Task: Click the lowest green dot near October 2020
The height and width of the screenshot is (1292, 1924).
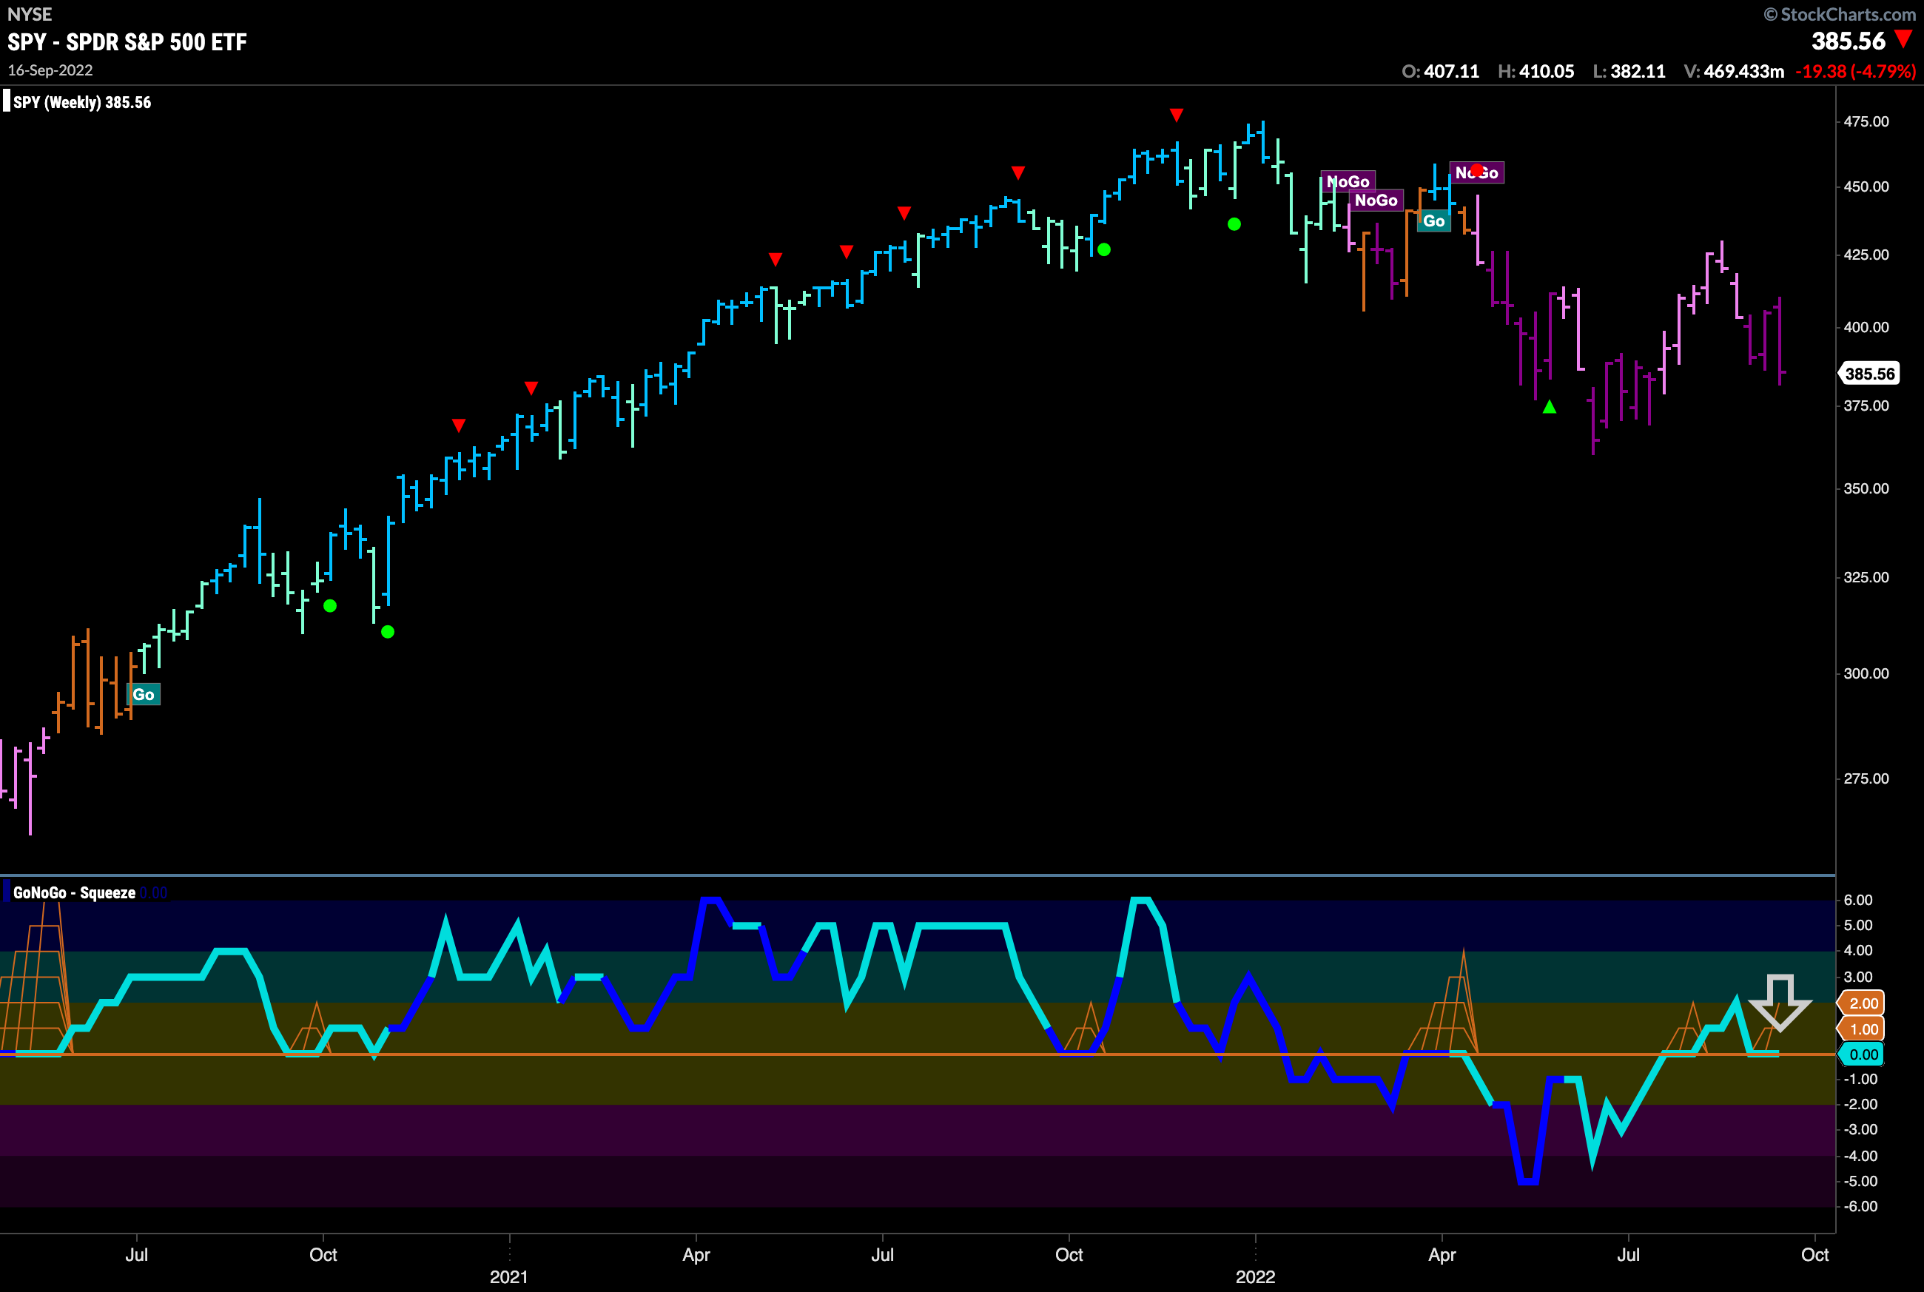Action: [388, 632]
